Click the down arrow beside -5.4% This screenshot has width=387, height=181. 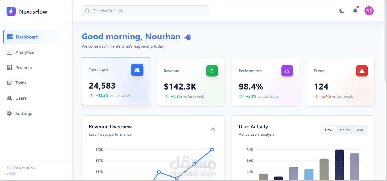pos(317,96)
